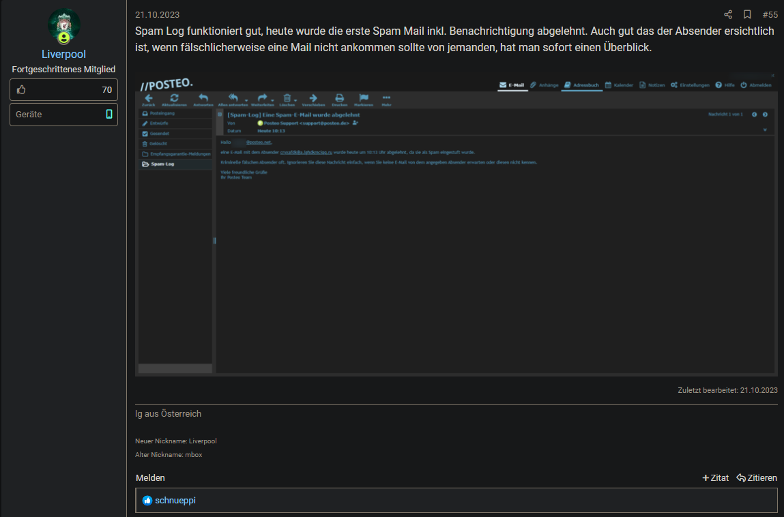Click the Zurück back arrow in Posteo toolbar
The height and width of the screenshot is (517, 784).
[149, 98]
